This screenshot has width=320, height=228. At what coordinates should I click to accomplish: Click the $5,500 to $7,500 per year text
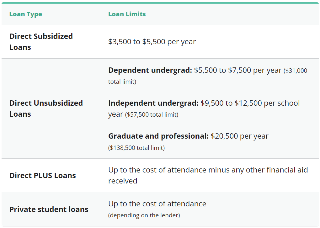pos(238,70)
